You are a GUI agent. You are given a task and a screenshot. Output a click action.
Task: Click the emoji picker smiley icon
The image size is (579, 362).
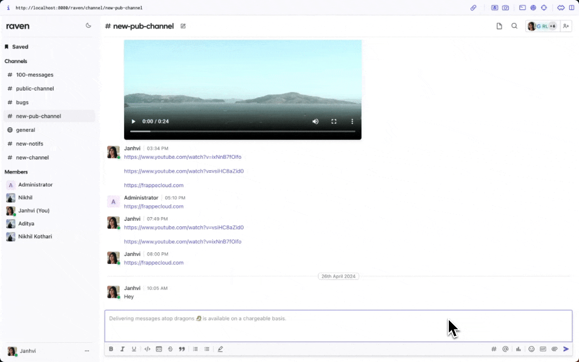(x=531, y=349)
